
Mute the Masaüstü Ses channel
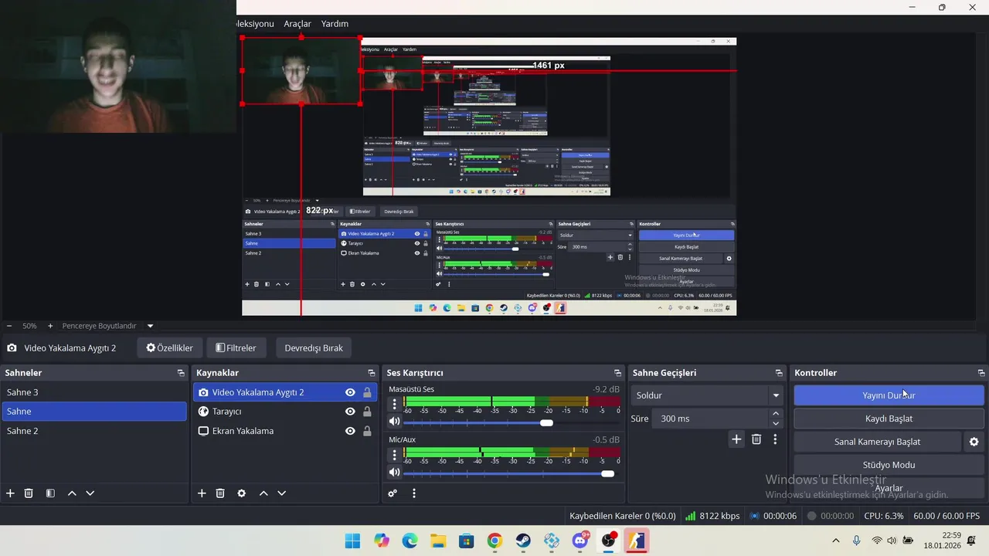click(x=395, y=422)
